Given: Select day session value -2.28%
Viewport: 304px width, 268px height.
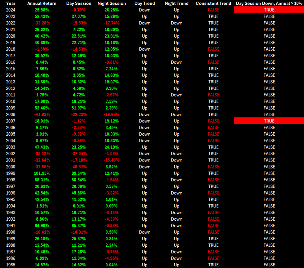Looking at the screenshot, I should click(x=79, y=128).
